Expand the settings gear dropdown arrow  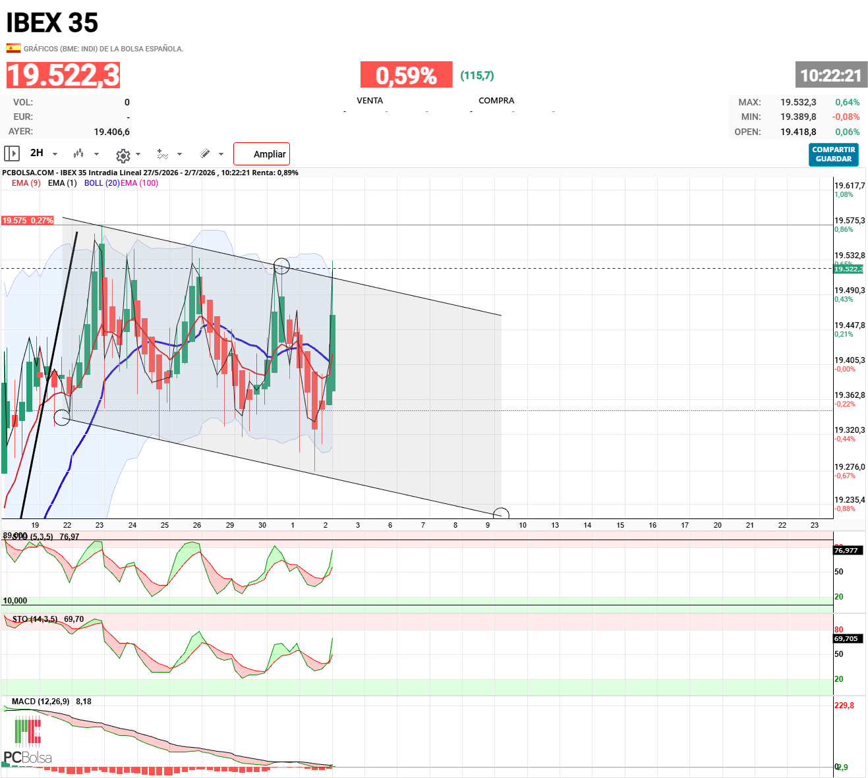pyautogui.click(x=138, y=155)
